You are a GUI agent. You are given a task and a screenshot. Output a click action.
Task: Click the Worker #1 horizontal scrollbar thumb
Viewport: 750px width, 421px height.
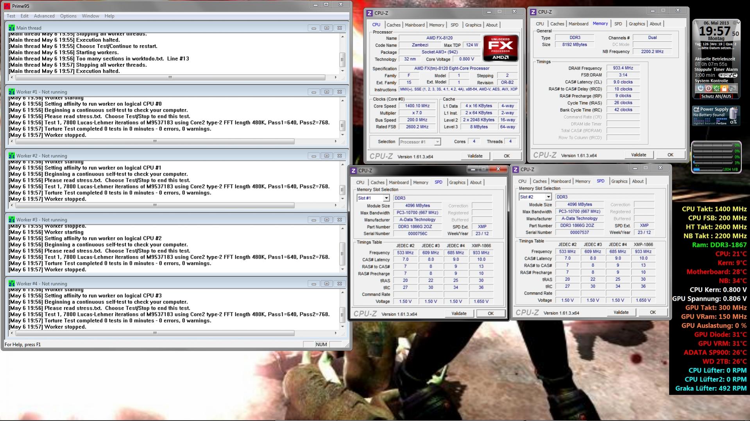pos(155,141)
